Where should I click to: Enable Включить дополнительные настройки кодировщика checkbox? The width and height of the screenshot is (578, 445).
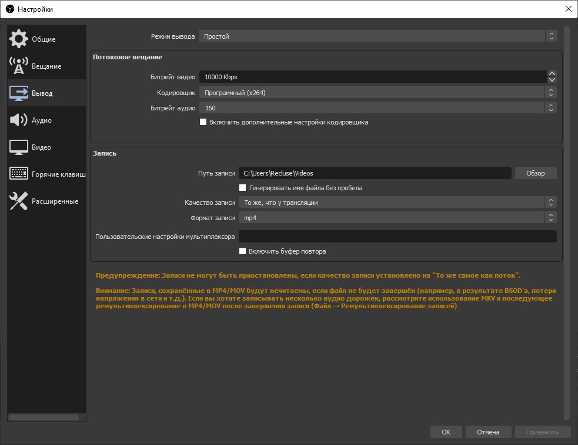(x=203, y=122)
